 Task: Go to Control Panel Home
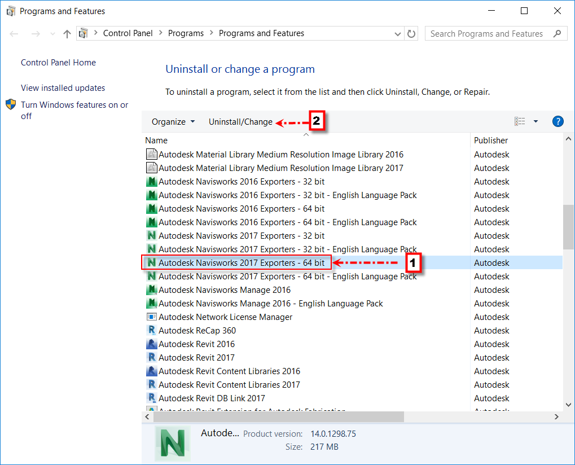pos(58,63)
